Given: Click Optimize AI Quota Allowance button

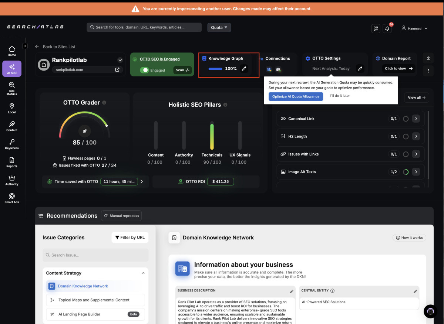Looking at the screenshot, I should tap(296, 96).
